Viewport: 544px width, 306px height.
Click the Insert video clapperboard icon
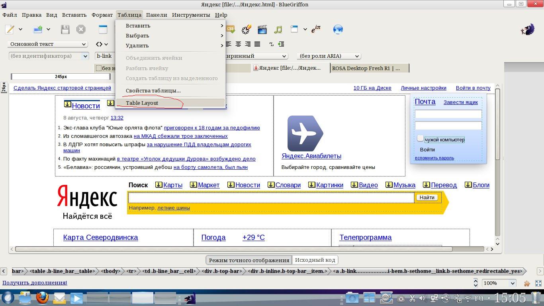tap(262, 29)
